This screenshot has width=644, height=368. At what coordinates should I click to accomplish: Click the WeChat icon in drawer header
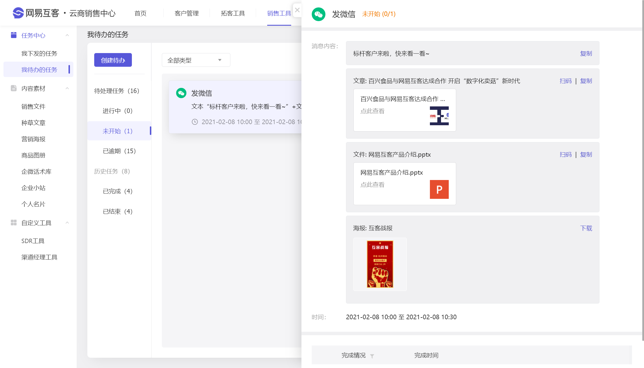[319, 14]
